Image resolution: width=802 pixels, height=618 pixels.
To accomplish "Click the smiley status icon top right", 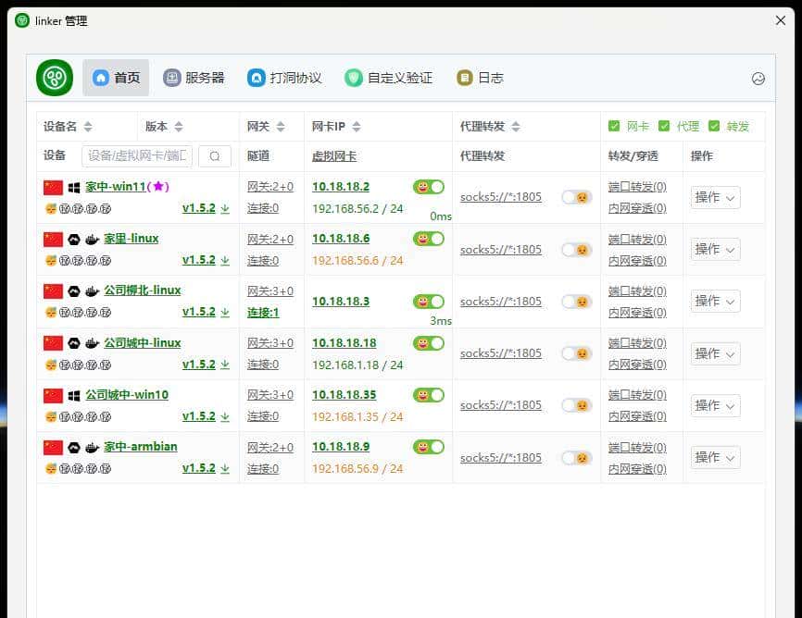I will [758, 79].
